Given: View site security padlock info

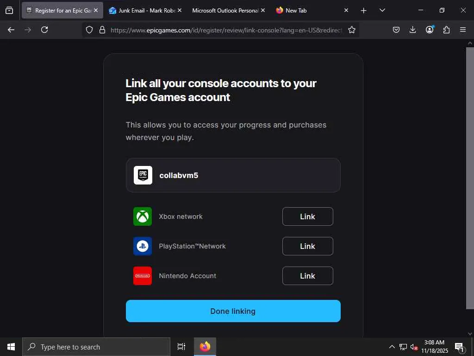Looking at the screenshot, I should coord(102,30).
